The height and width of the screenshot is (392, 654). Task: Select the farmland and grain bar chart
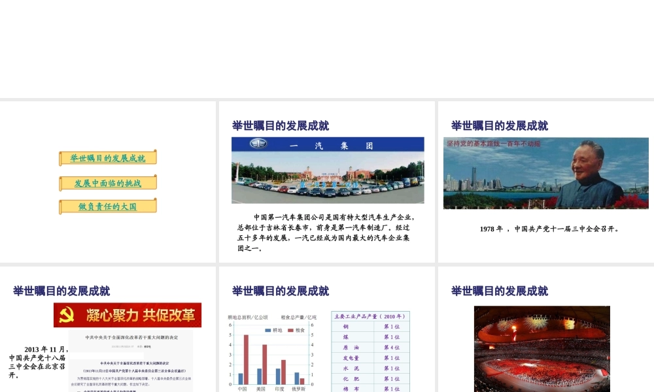[x=271, y=352]
